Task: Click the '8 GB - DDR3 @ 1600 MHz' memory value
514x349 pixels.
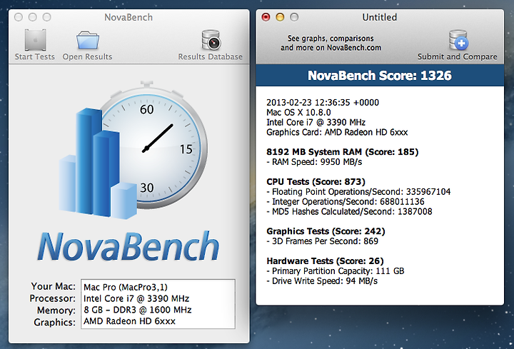Action: (x=137, y=310)
